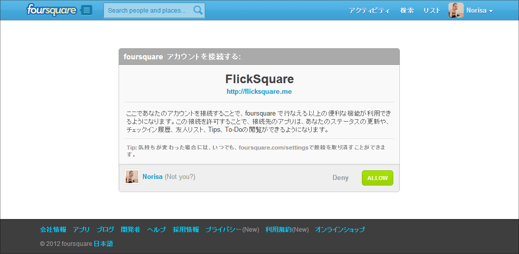Open アプリ footer link
Screen dimensions: 519x254
81,230
